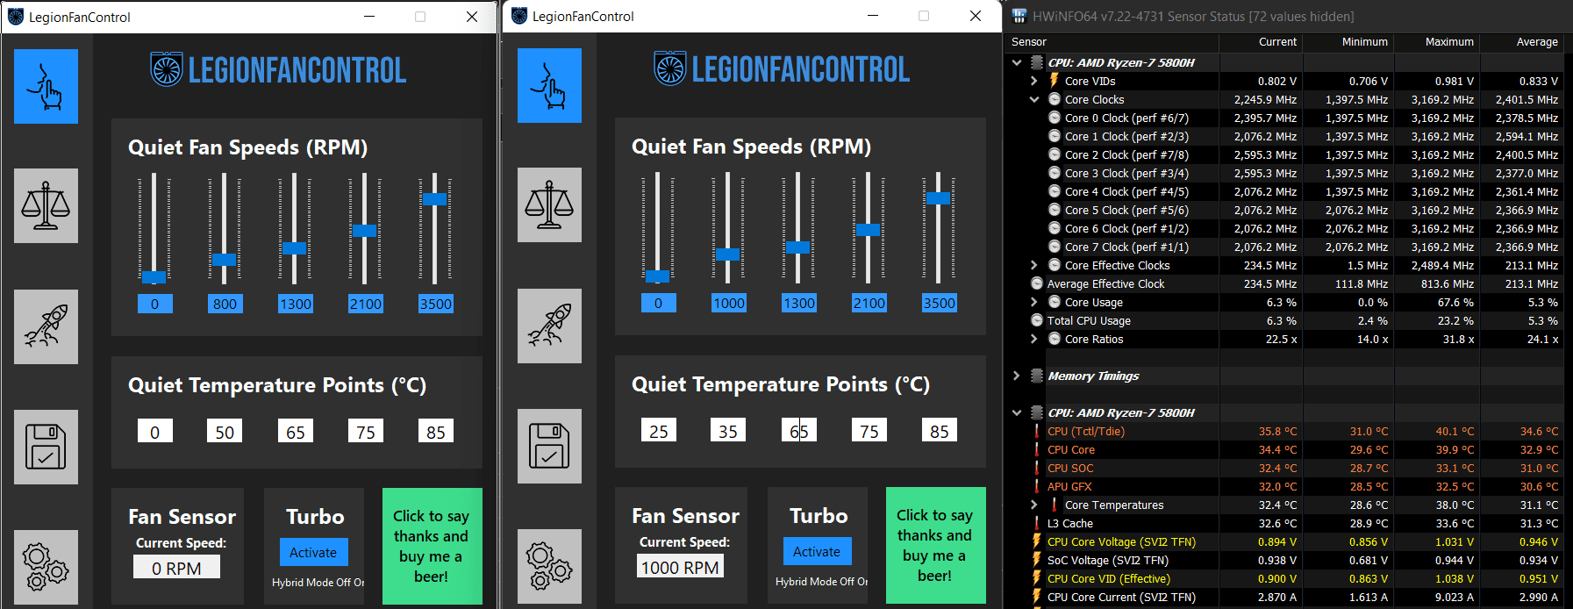Activate Turbo in right LegionFanControl window
Screen dimensions: 1573x609
point(817,552)
